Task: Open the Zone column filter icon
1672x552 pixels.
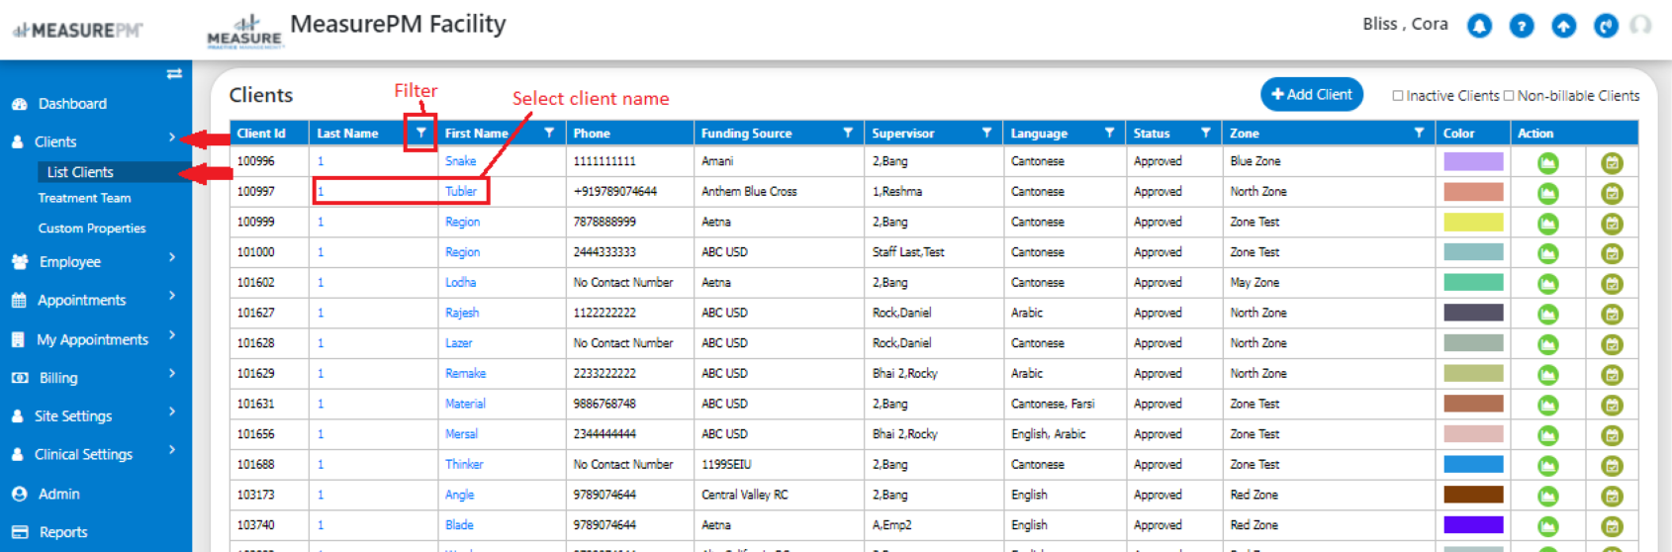Action: (x=1419, y=133)
